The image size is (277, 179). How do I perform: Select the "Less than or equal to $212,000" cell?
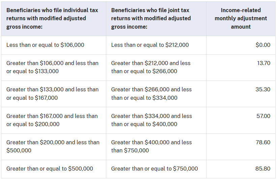[x=150, y=45]
